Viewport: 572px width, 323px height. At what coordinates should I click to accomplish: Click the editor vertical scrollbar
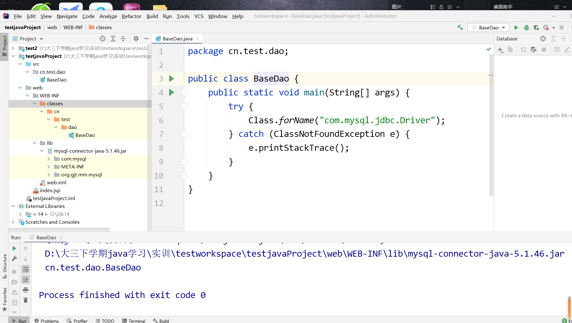[491, 125]
